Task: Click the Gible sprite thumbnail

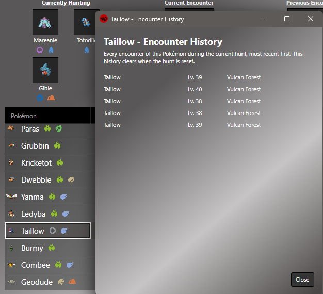Action: pyautogui.click(x=45, y=70)
